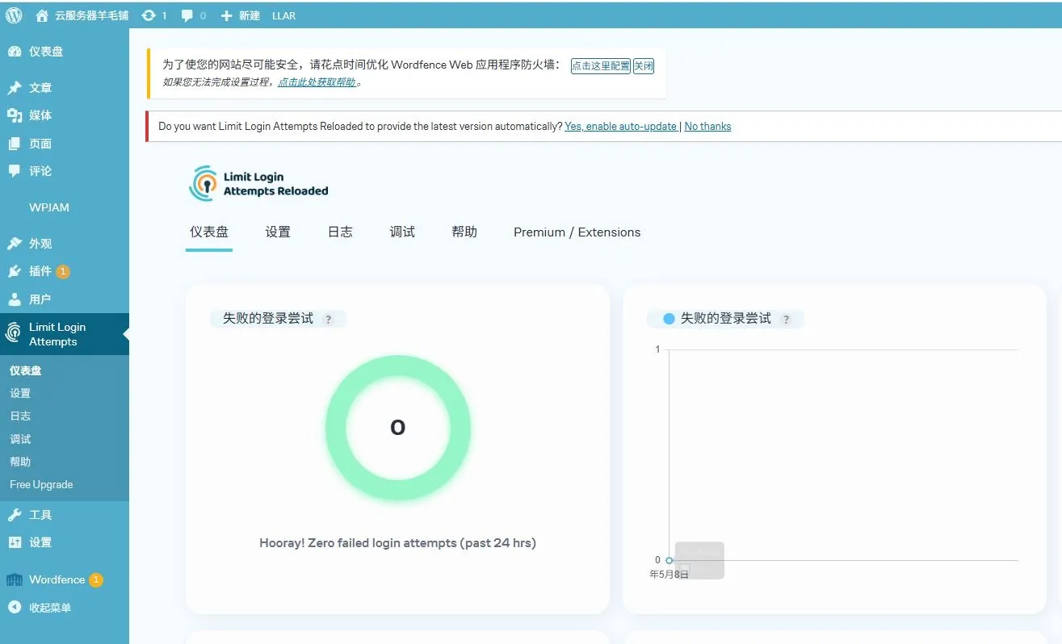Click the Wordfence notification badge
This screenshot has height=644, width=1062.
(x=95, y=579)
